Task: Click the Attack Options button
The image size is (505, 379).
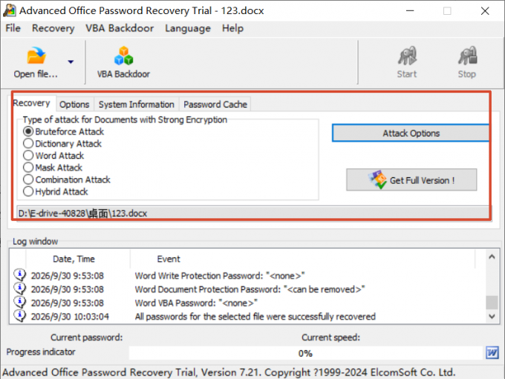Action: pos(411,133)
